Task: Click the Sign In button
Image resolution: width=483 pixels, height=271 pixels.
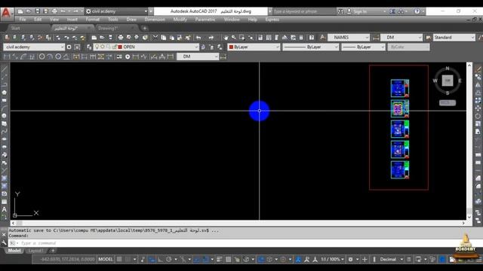Action: click(x=360, y=11)
